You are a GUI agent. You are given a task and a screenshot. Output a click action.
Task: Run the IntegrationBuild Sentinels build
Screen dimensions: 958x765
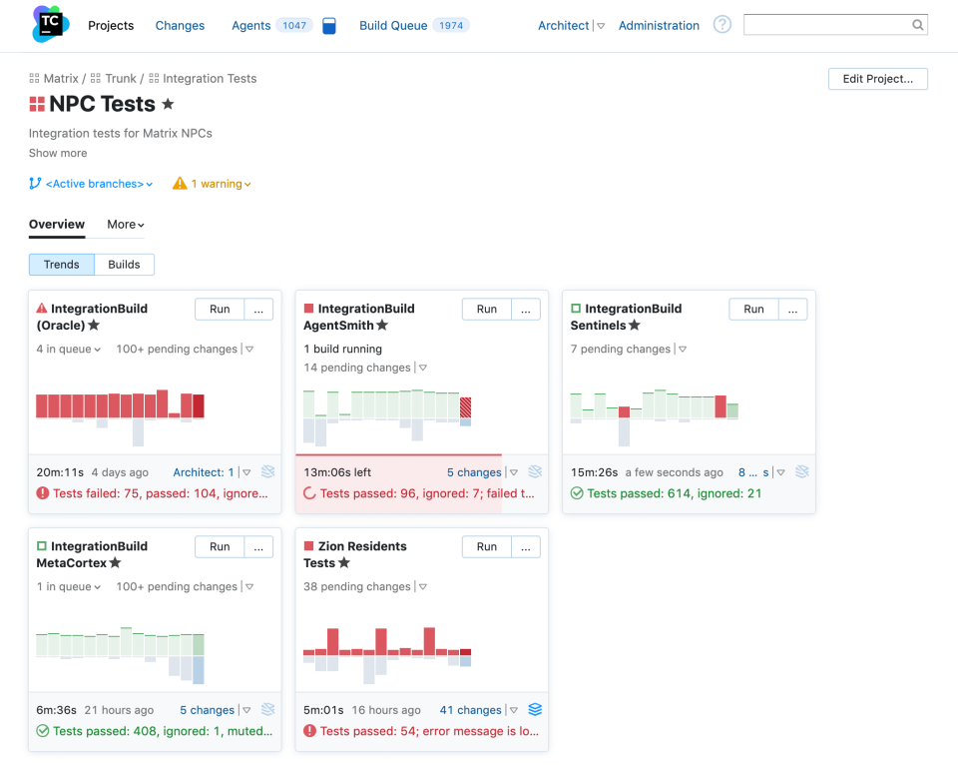[753, 310]
